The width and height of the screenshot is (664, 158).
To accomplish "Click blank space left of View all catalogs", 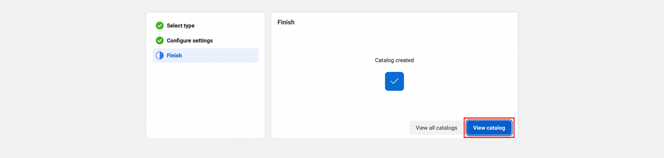I will 340,128.
